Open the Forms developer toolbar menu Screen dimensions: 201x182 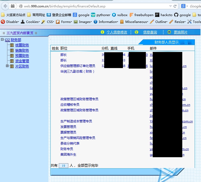[x=64, y=22]
